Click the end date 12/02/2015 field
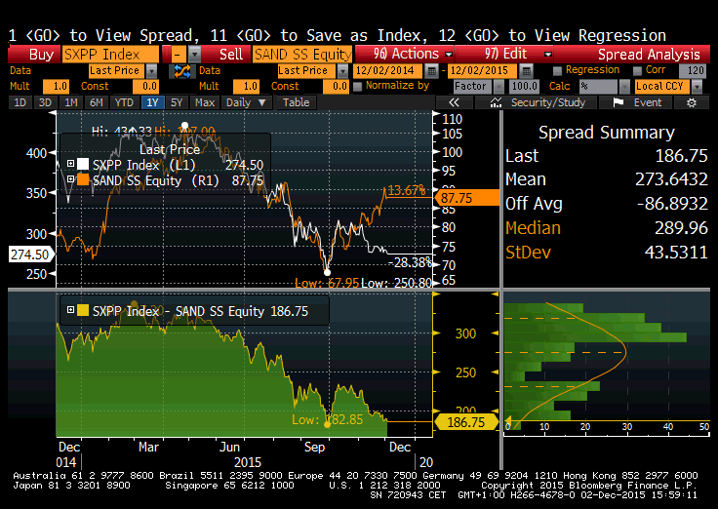718x509 pixels. [x=483, y=71]
